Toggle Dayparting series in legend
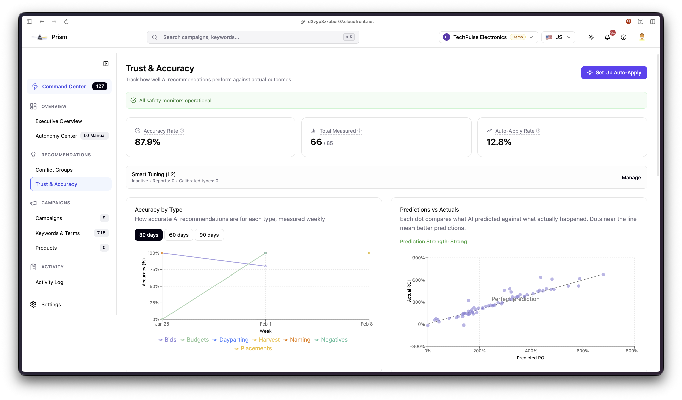Screen dimensions: 682x400 point(231,340)
